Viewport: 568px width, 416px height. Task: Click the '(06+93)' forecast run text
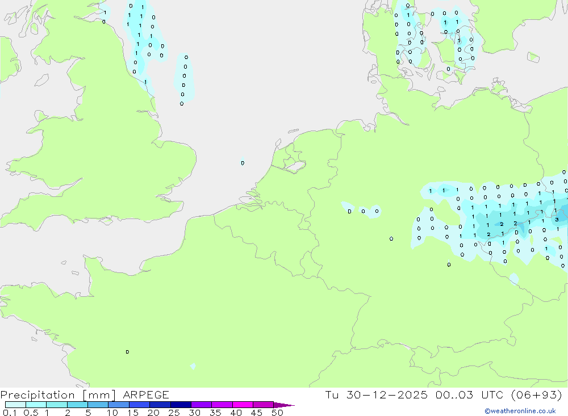537,394
